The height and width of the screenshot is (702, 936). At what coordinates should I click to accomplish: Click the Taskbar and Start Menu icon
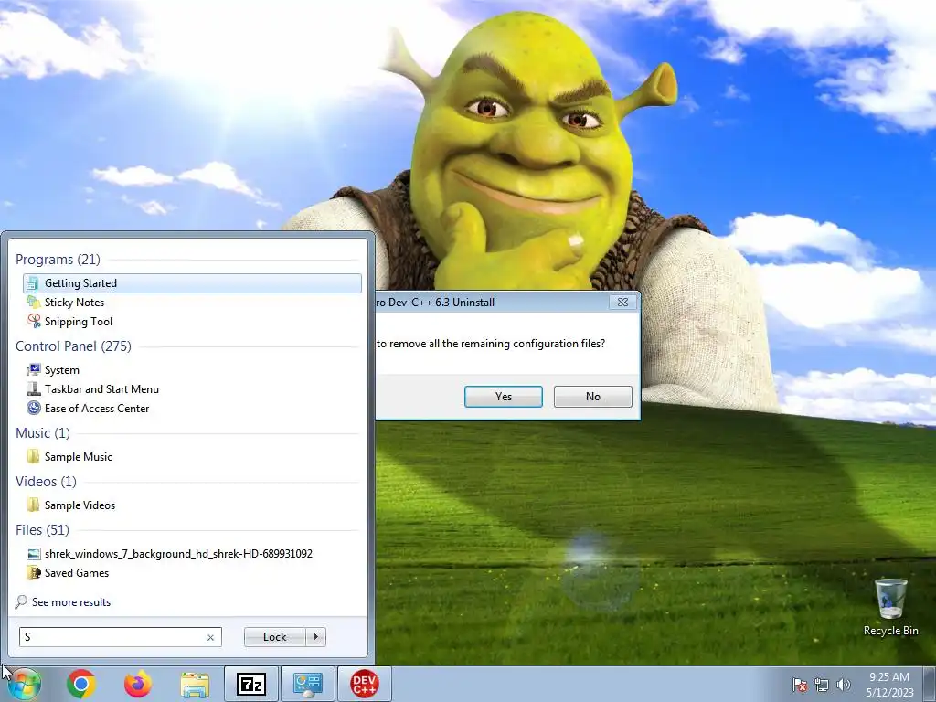[34, 389]
